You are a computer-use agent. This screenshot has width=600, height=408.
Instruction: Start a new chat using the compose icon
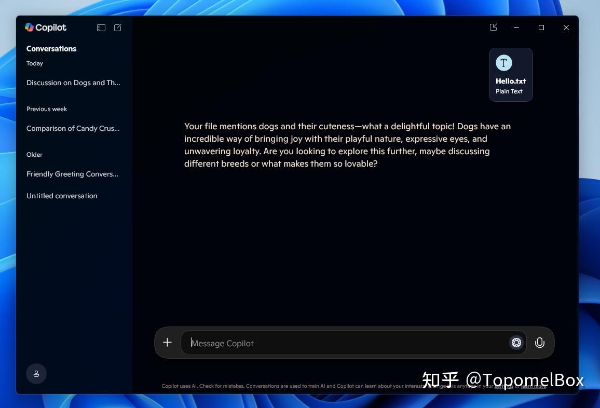coord(117,28)
